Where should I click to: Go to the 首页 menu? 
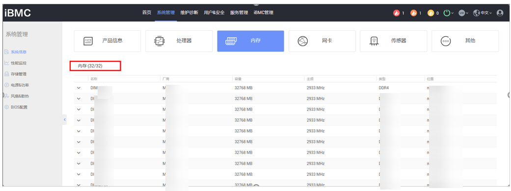tap(147, 13)
